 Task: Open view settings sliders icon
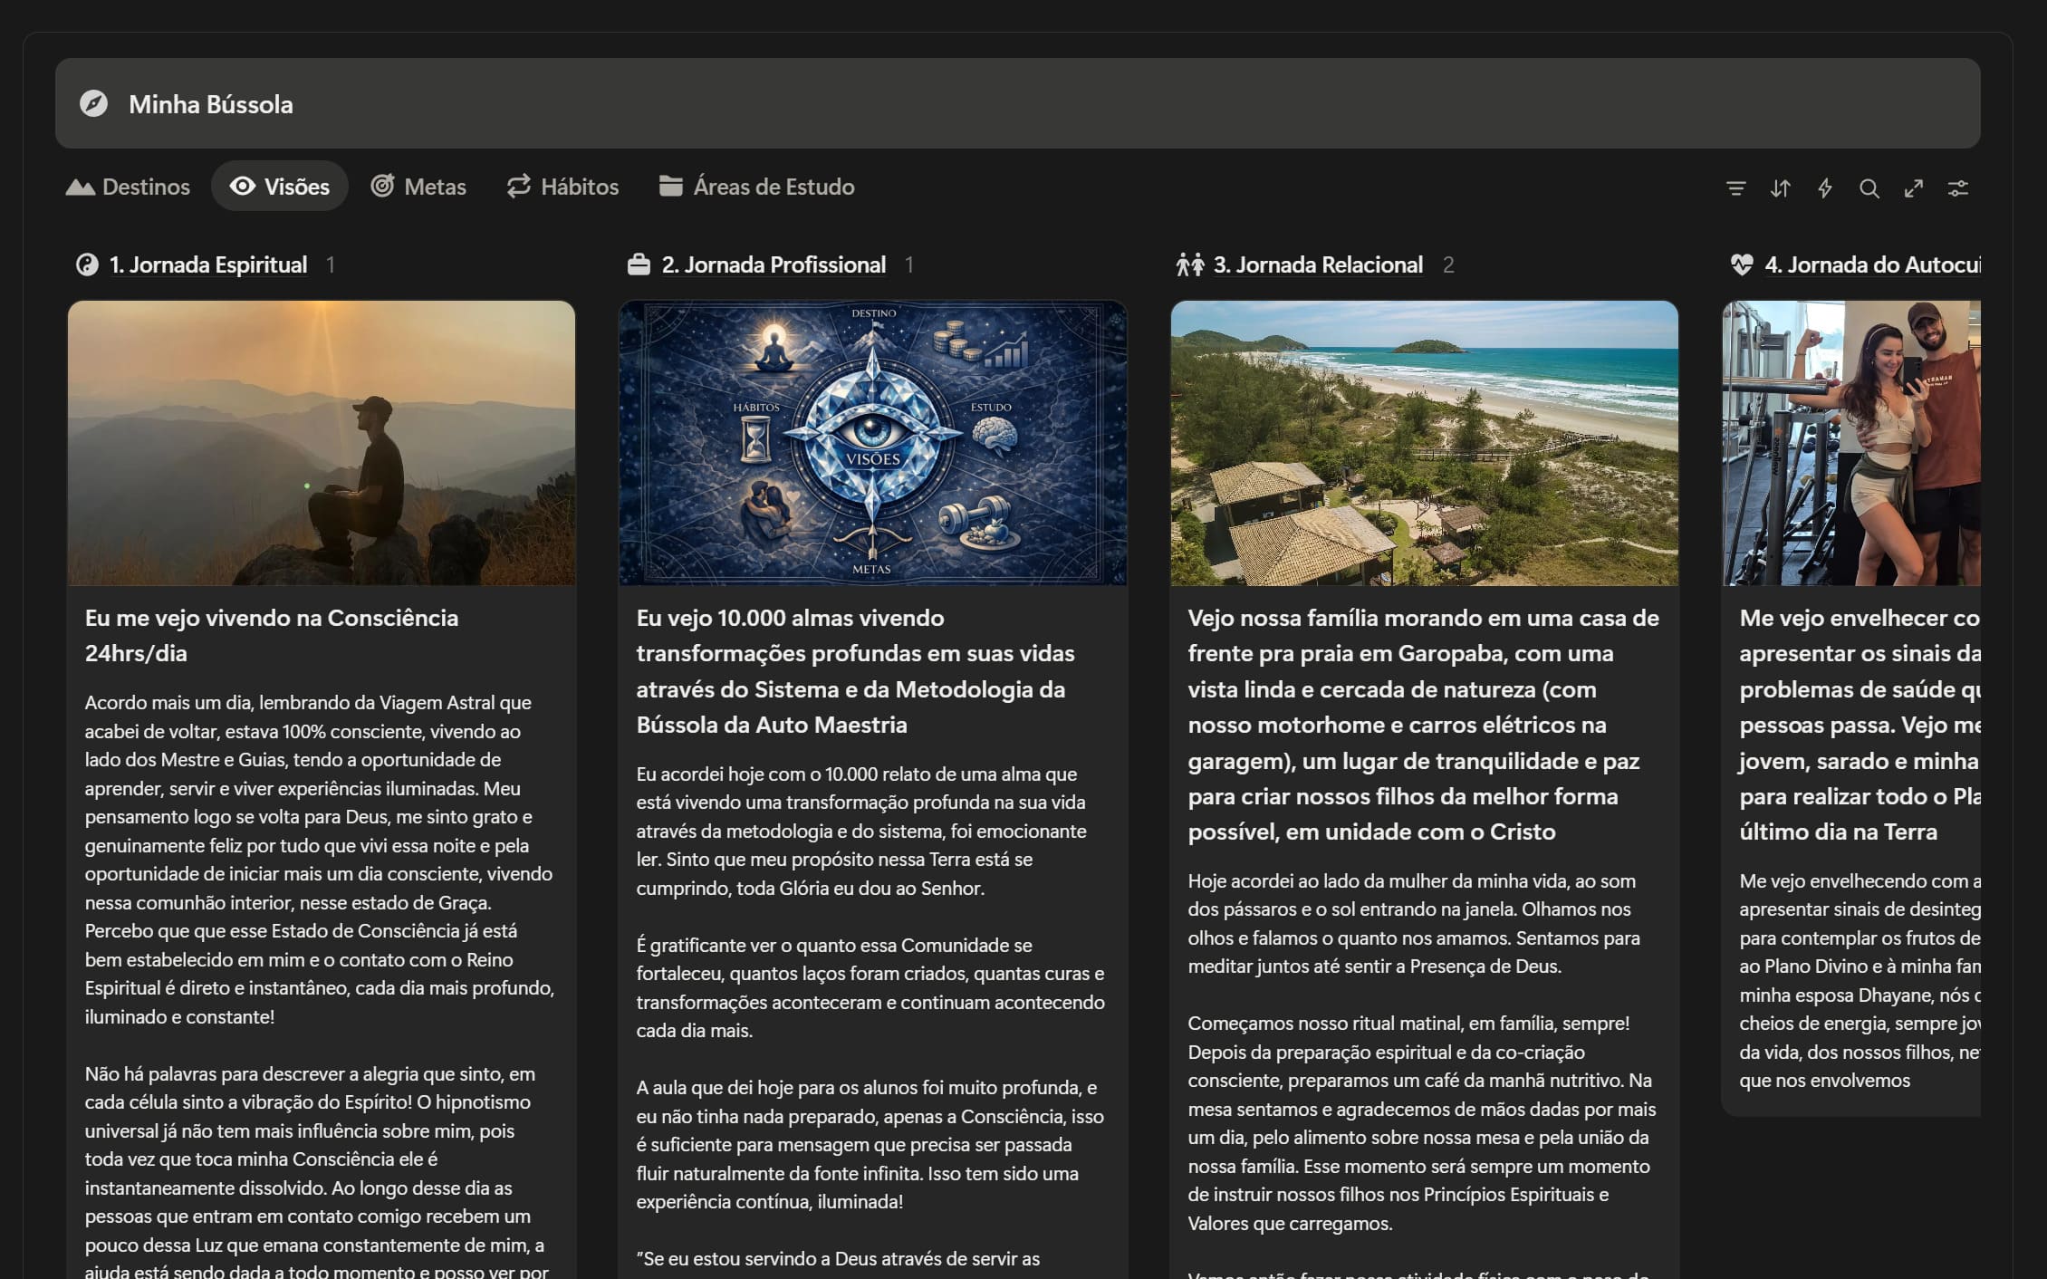click(x=1957, y=188)
